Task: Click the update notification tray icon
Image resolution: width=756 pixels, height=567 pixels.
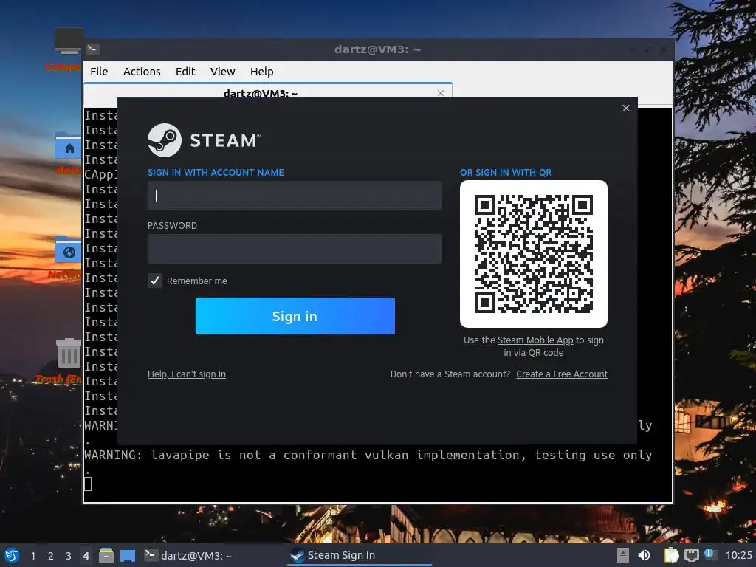Action: tap(709, 554)
